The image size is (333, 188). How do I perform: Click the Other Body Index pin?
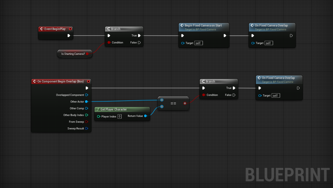coord(87,115)
